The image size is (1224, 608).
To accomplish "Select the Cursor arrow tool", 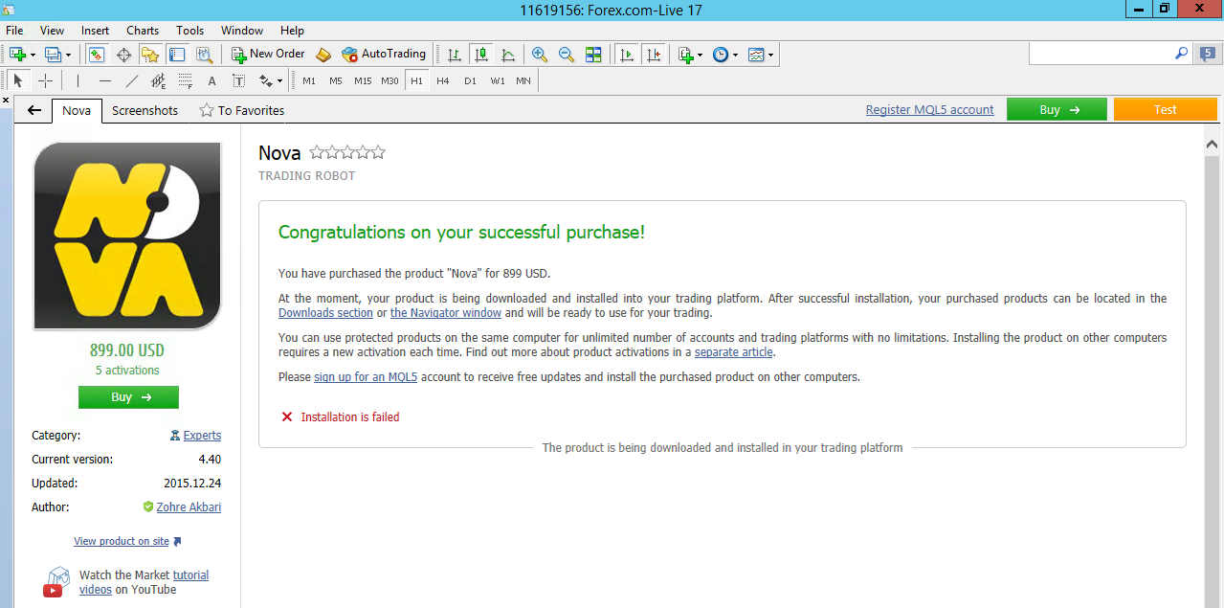I will pos(18,81).
